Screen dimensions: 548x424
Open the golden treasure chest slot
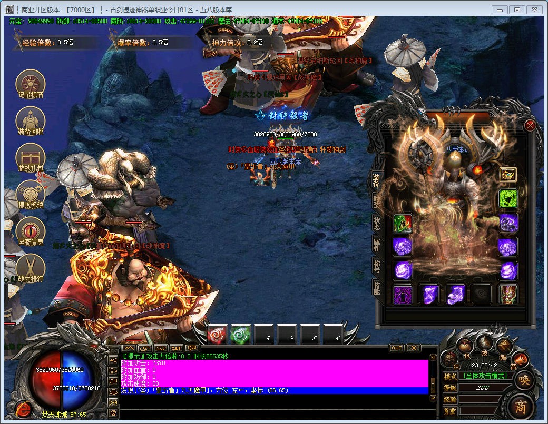point(508,175)
